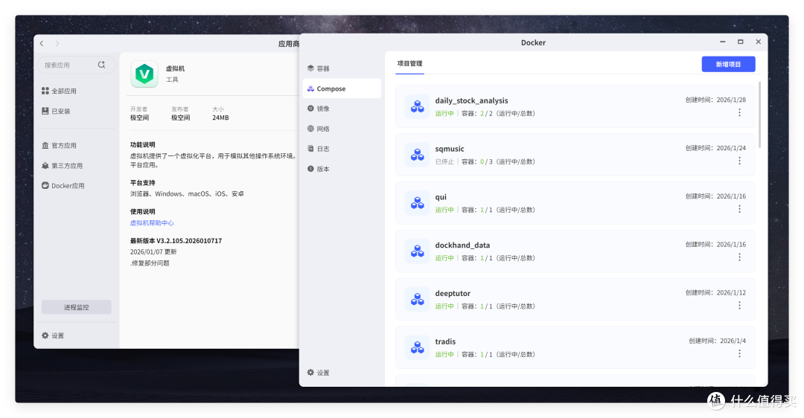Click the 网络 globe icon in Docker sidebar
Viewport: 804px width, 418px height.
[310, 129]
